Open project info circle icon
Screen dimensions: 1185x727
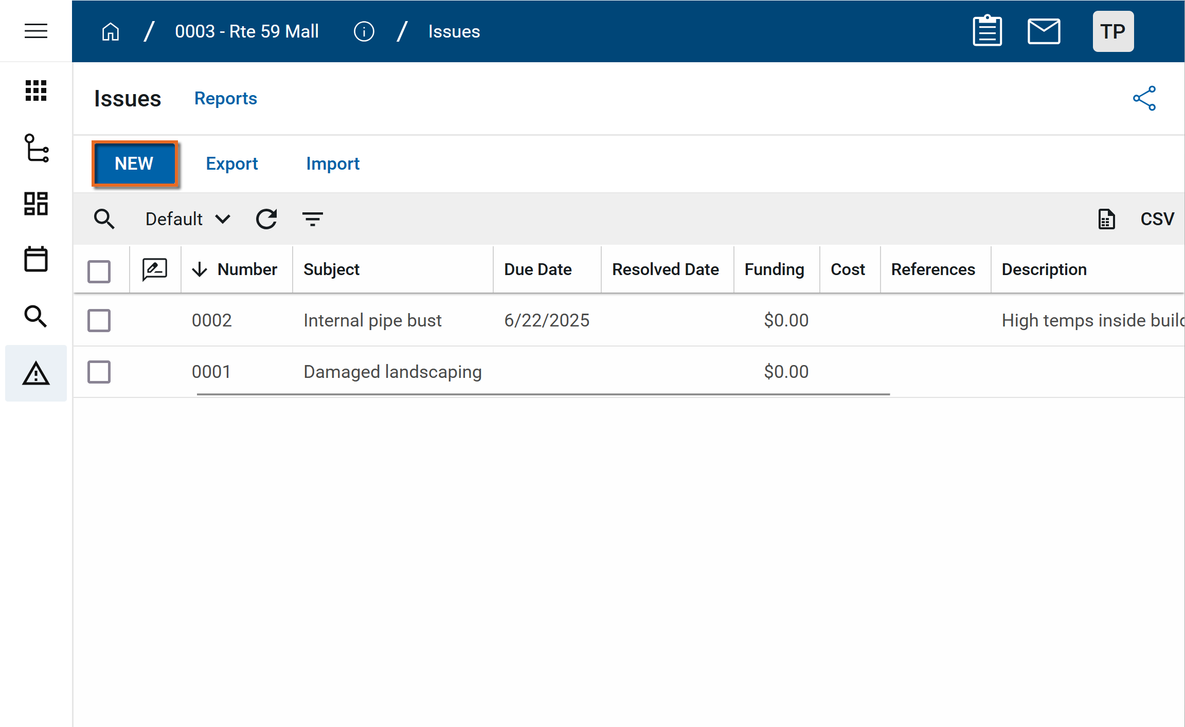(364, 31)
